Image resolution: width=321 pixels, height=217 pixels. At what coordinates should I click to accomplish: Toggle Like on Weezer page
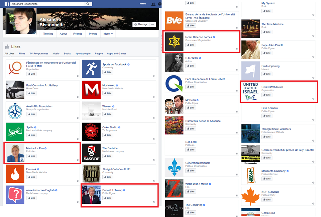pos(108,114)
